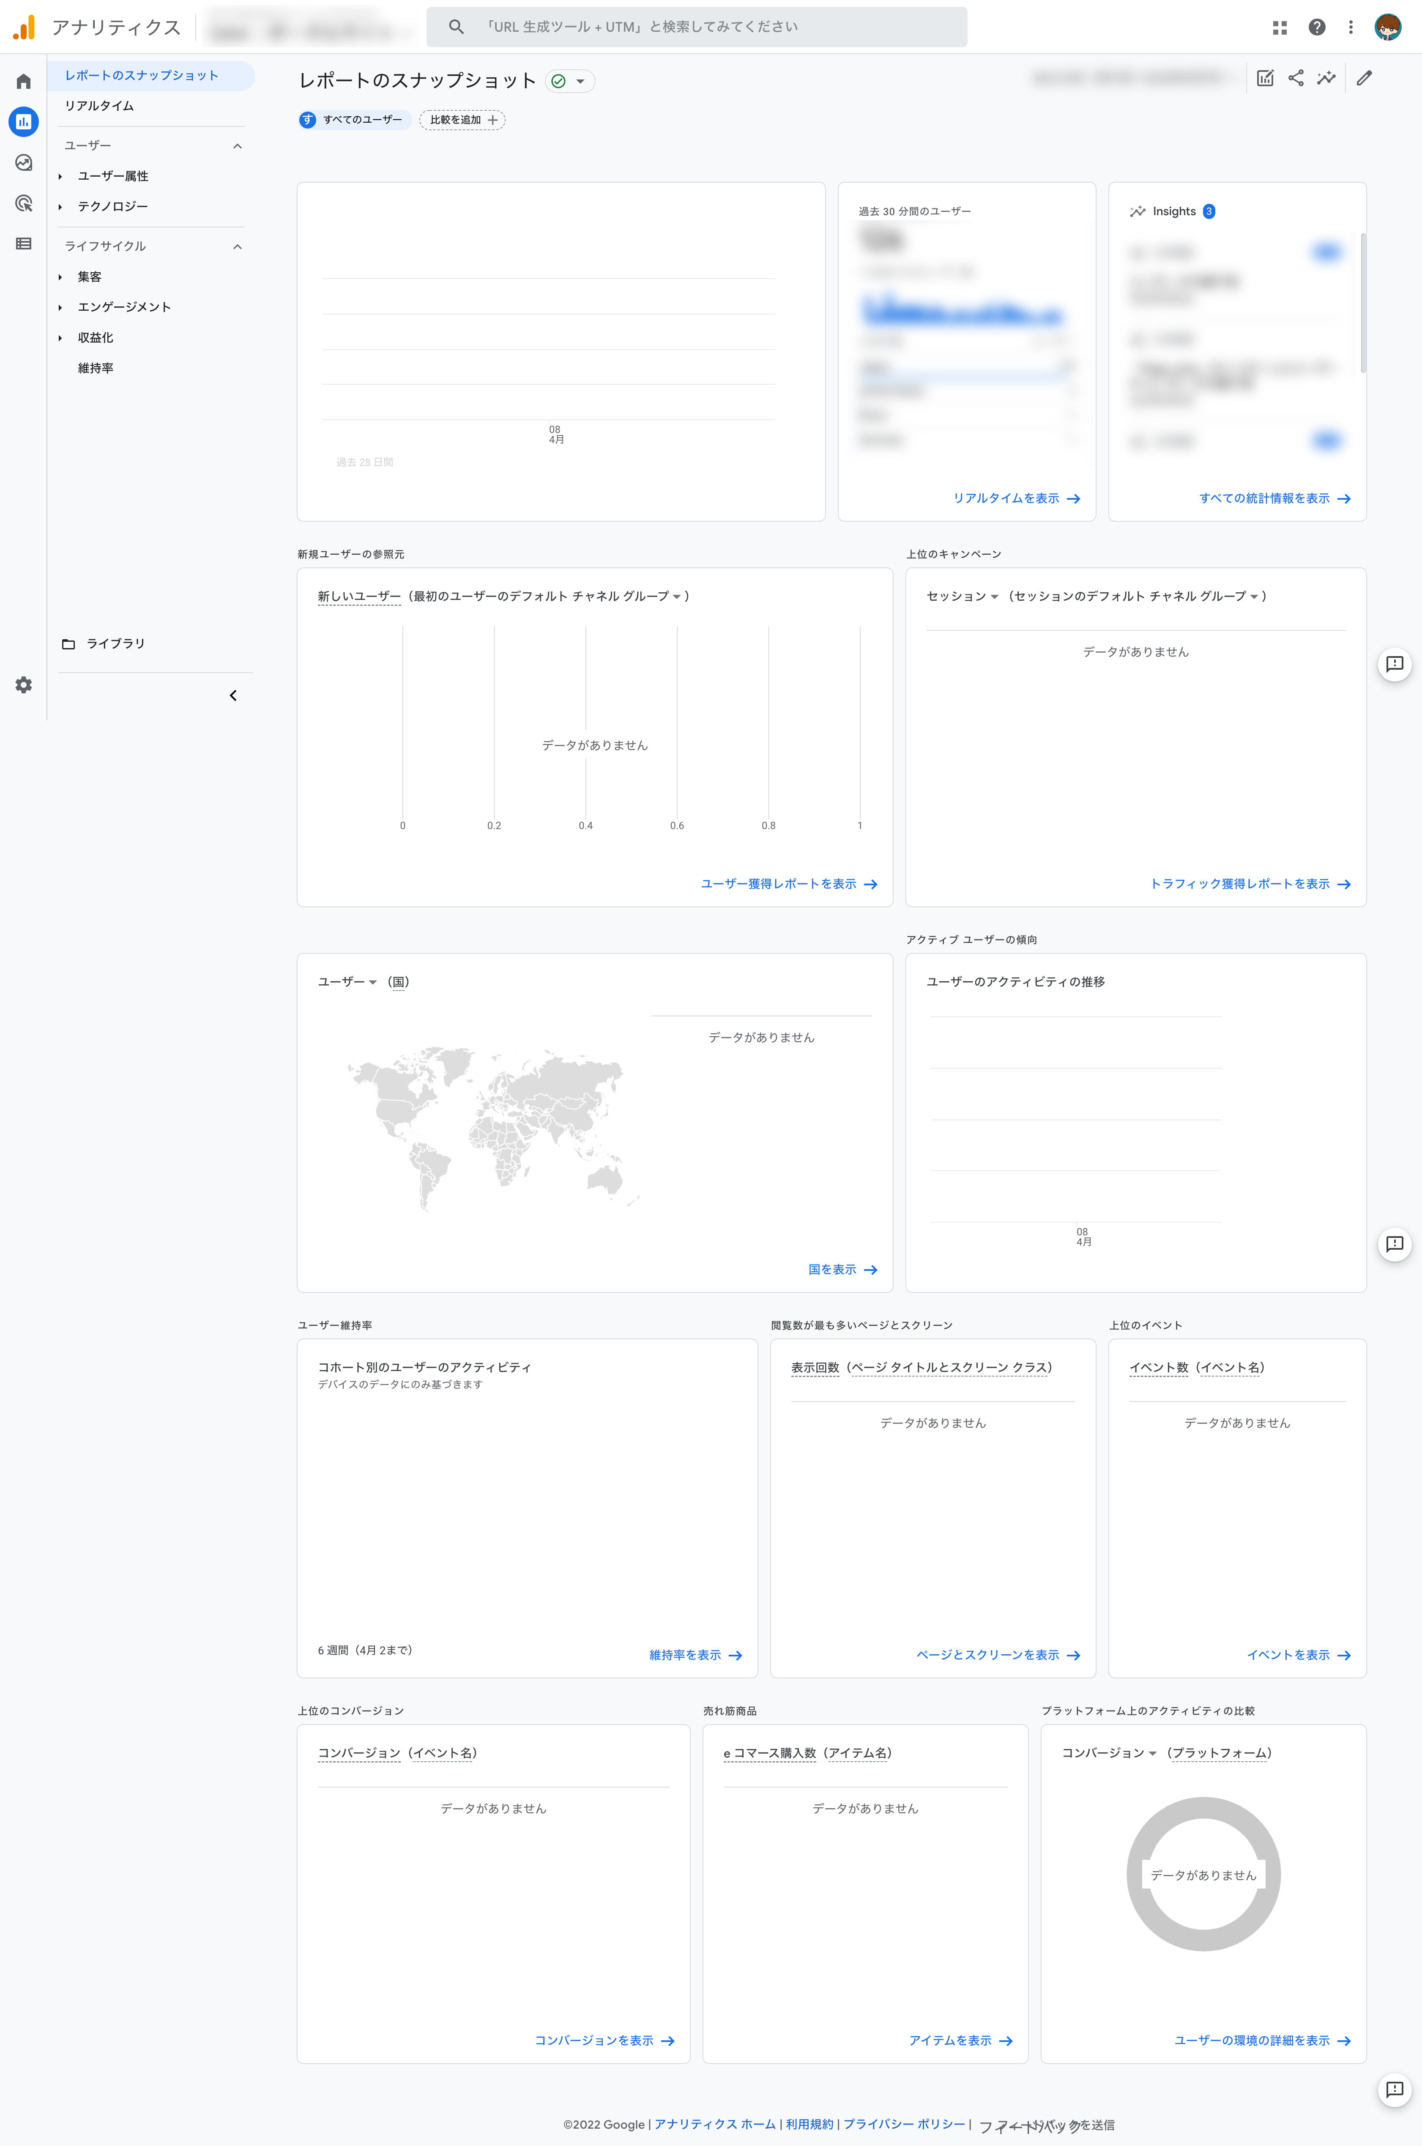Open the Home icon in left rail
This screenshot has height=2146, width=1422.
click(24, 82)
